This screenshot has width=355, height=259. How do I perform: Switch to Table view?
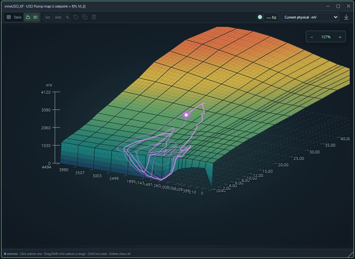pos(14,17)
